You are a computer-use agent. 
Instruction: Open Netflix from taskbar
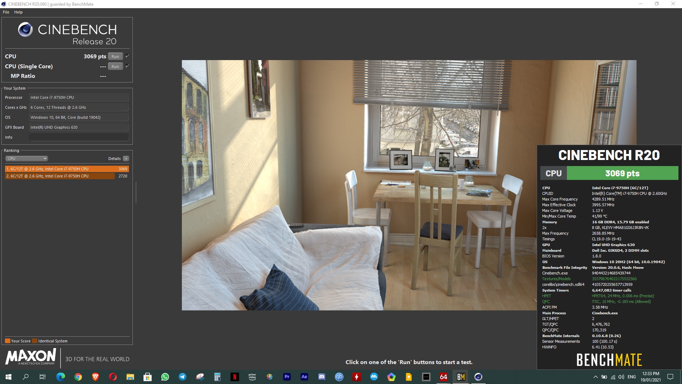coord(235,377)
